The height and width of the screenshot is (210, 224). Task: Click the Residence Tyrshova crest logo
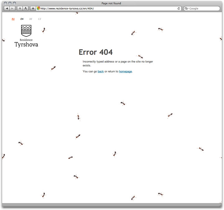pos(26,31)
